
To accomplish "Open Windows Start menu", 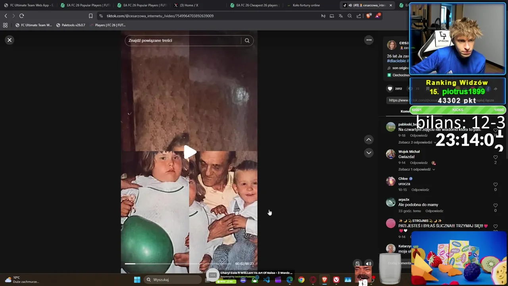I will point(137,280).
